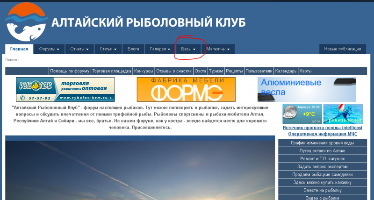
Task: Go to Торговая площадка section
Action: tap(112, 71)
